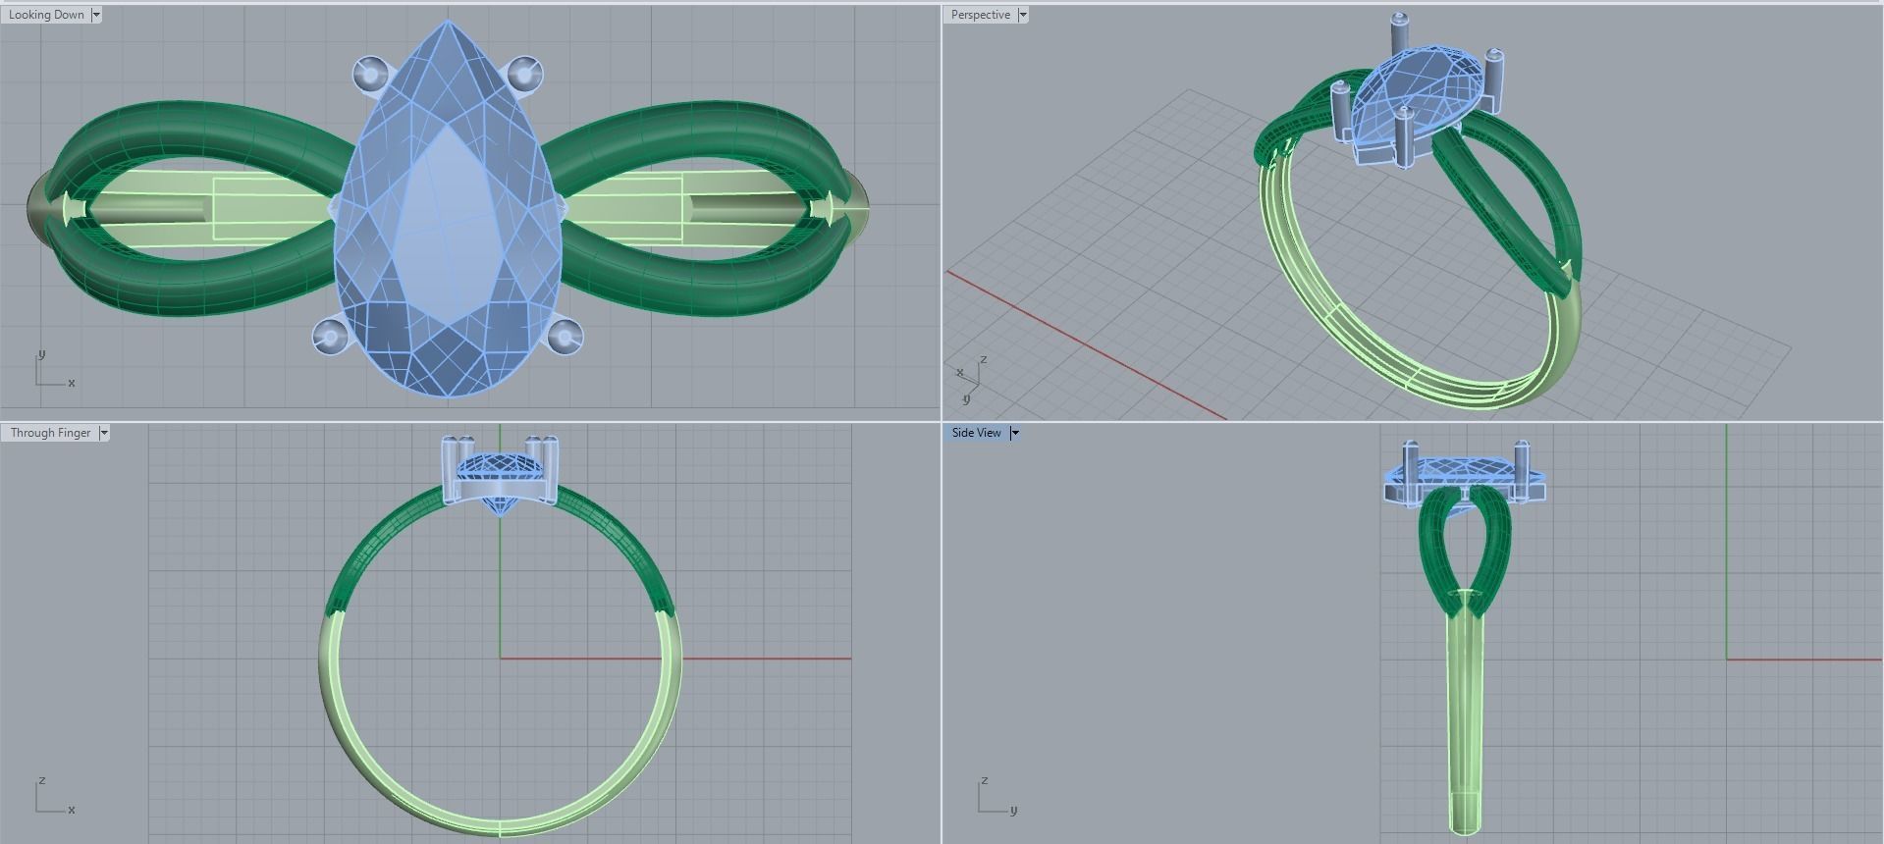Click the Through Finger viewport title
The width and height of the screenshot is (1884, 844).
coord(50,433)
